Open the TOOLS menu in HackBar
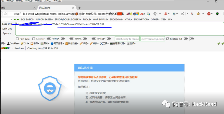The height and width of the screenshot is (114, 224). pos(87,19)
